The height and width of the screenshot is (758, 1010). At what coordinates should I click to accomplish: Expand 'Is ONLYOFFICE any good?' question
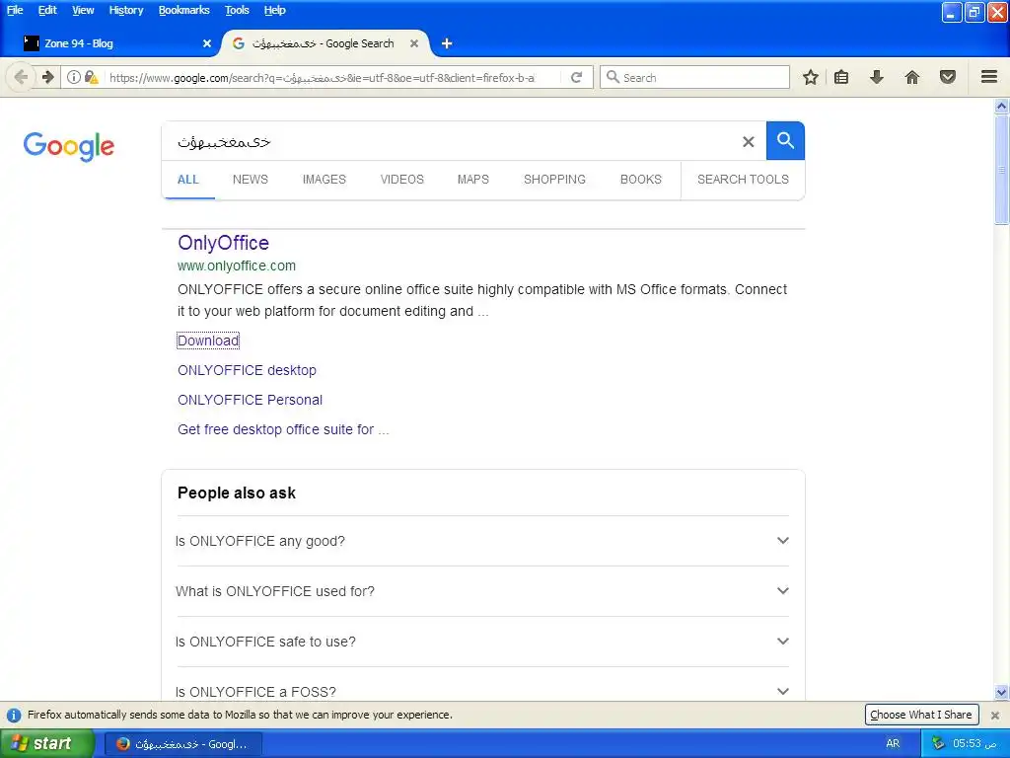pos(482,541)
